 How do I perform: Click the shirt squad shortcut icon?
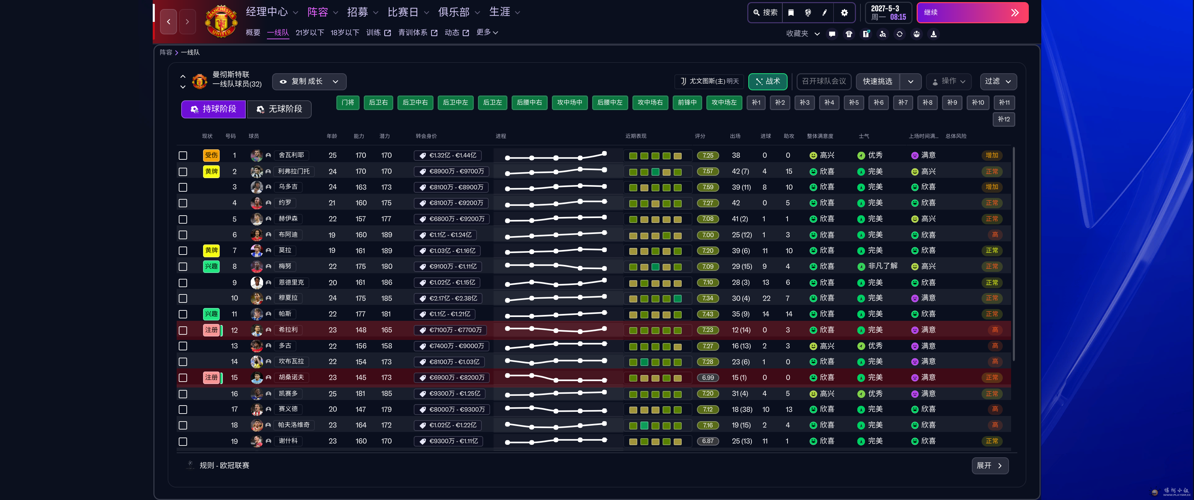point(849,34)
